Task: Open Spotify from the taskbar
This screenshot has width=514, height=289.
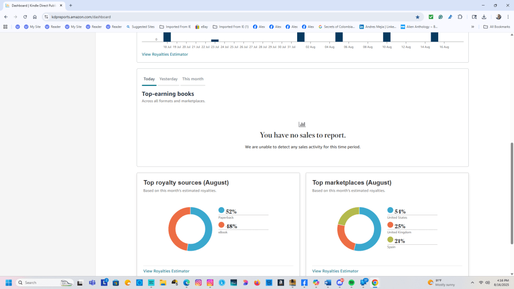Action: pyautogui.click(x=351, y=282)
